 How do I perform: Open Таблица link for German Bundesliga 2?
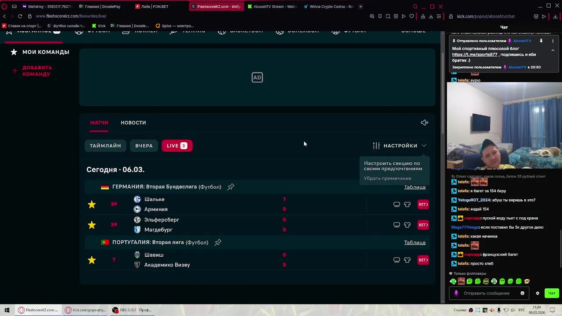414,187
